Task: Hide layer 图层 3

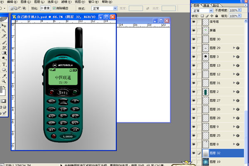Action: coord(194,57)
